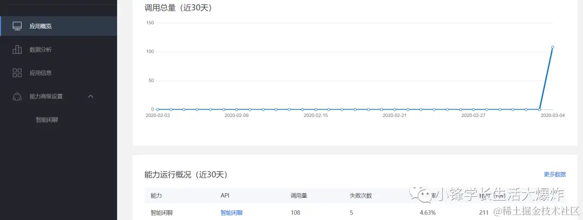
Task: Open the 更多数据 link
Action: point(555,174)
